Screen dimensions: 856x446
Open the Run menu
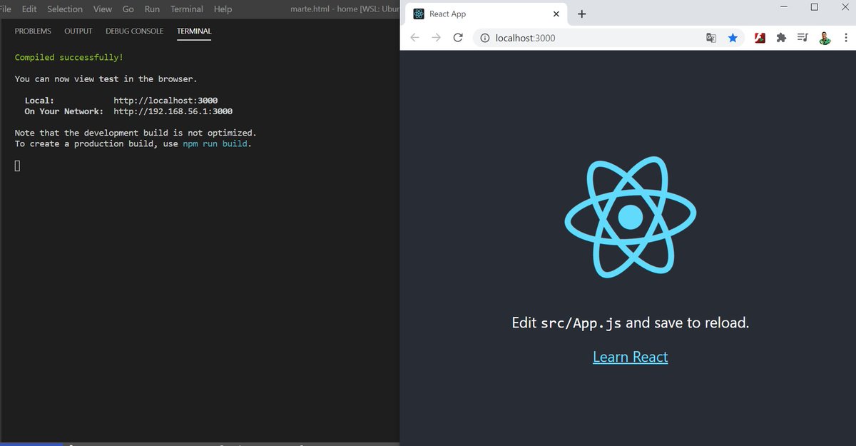coord(152,9)
